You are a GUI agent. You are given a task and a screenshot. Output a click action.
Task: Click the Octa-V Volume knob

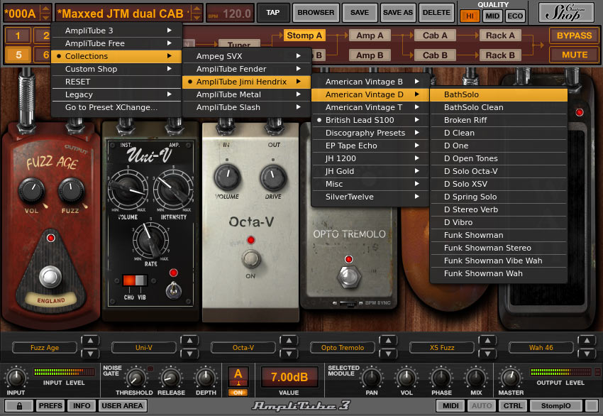(x=227, y=177)
